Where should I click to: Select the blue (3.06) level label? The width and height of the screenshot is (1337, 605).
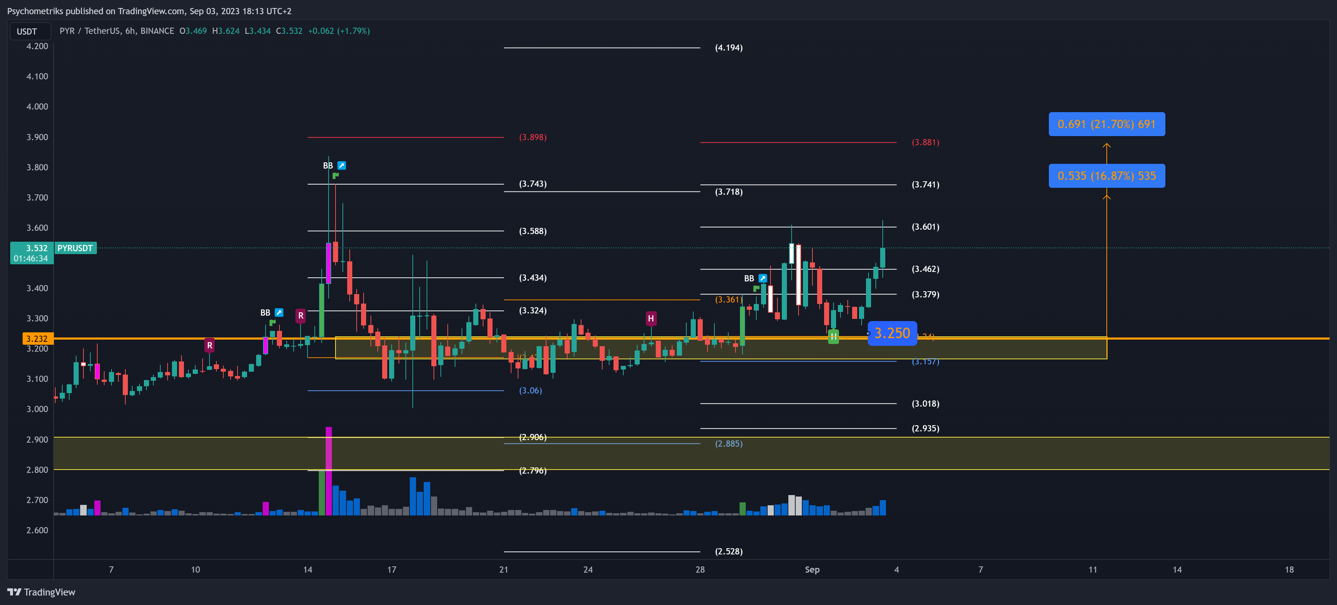530,391
